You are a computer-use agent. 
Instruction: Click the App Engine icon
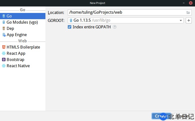click(4, 35)
